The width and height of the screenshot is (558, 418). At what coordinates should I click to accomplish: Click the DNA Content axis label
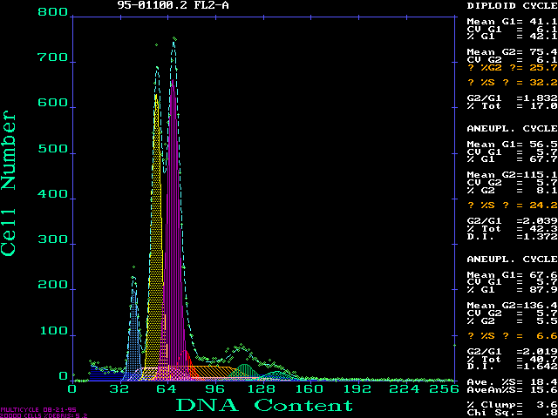[265, 405]
